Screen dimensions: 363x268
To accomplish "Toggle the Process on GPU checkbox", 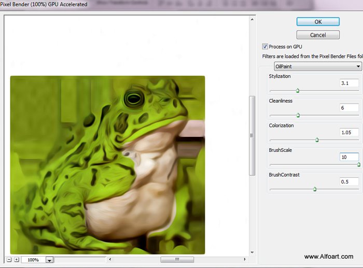I will [265, 47].
